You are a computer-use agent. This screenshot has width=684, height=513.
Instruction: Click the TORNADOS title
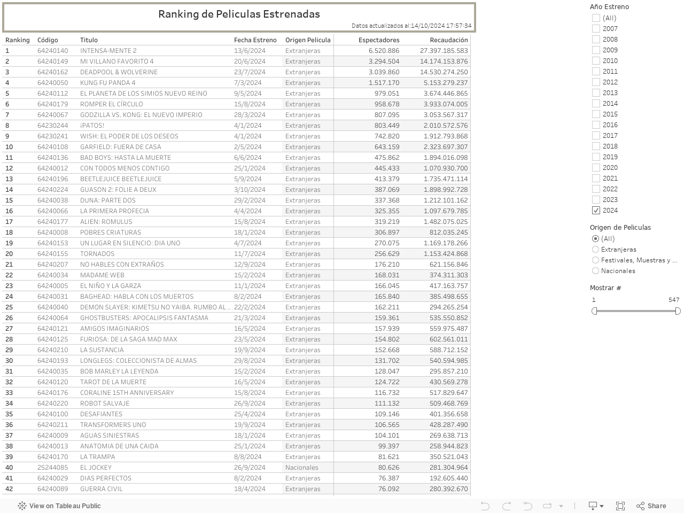[x=97, y=254]
